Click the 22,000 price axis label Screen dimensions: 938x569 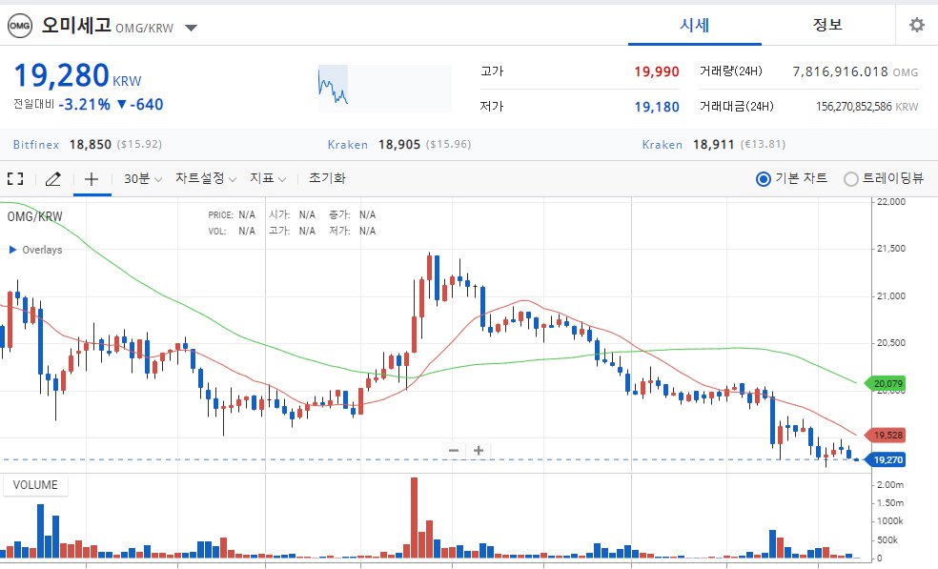click(890, 202)
